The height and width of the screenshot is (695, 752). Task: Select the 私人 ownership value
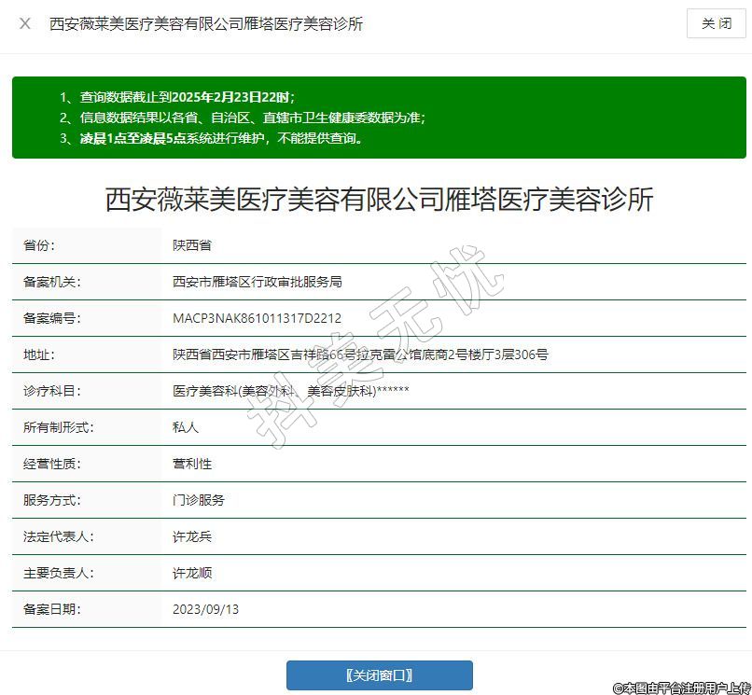click(186, 427)
